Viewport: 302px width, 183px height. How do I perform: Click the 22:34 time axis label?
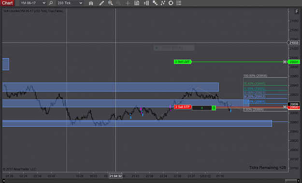coord(163,176)
